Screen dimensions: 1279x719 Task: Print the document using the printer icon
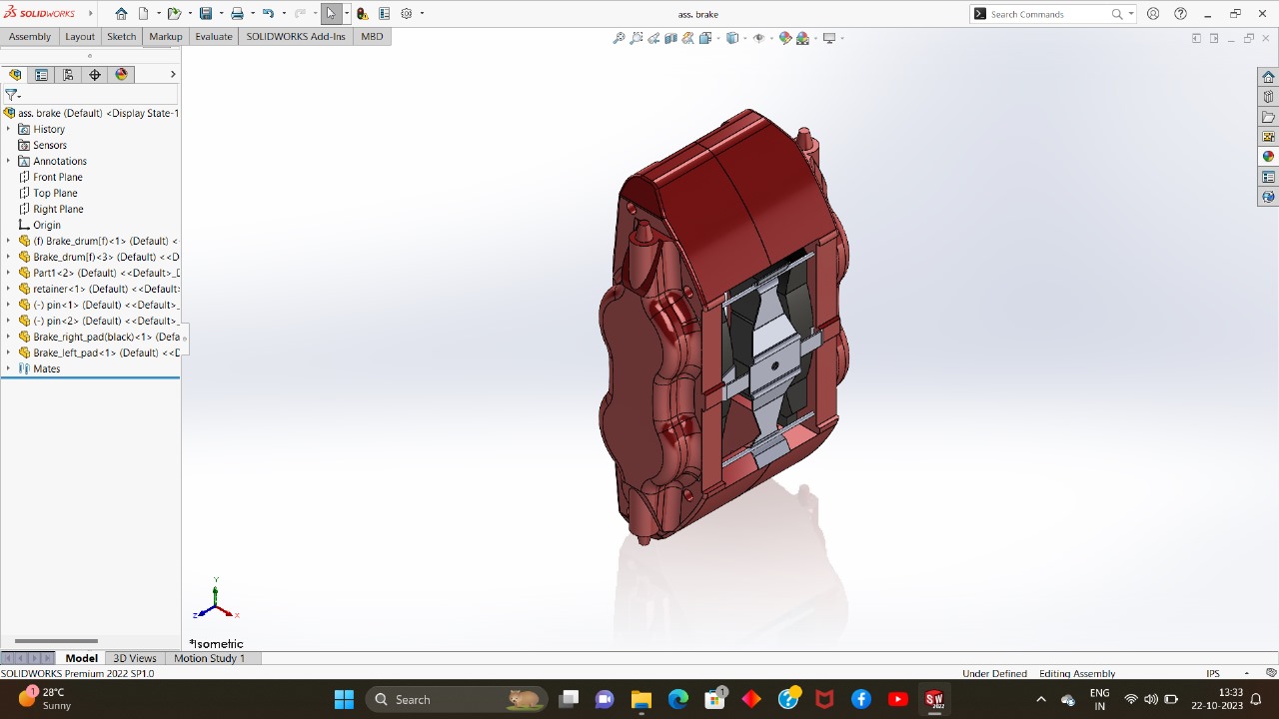237,14
